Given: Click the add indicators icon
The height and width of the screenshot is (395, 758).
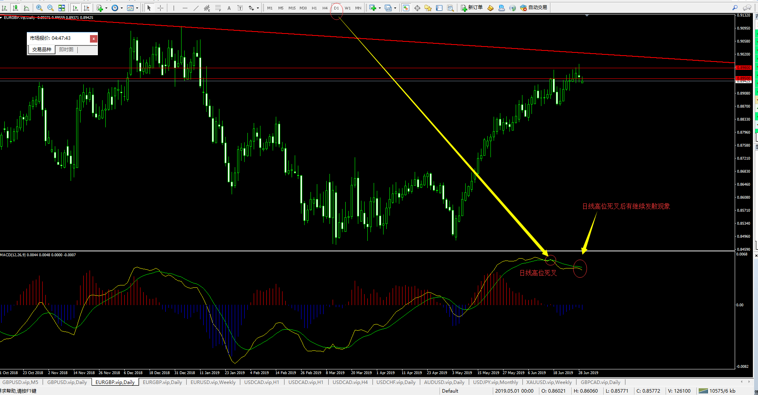Looking at the screenshot, I should pyautogui.click(x=100, y=8).
